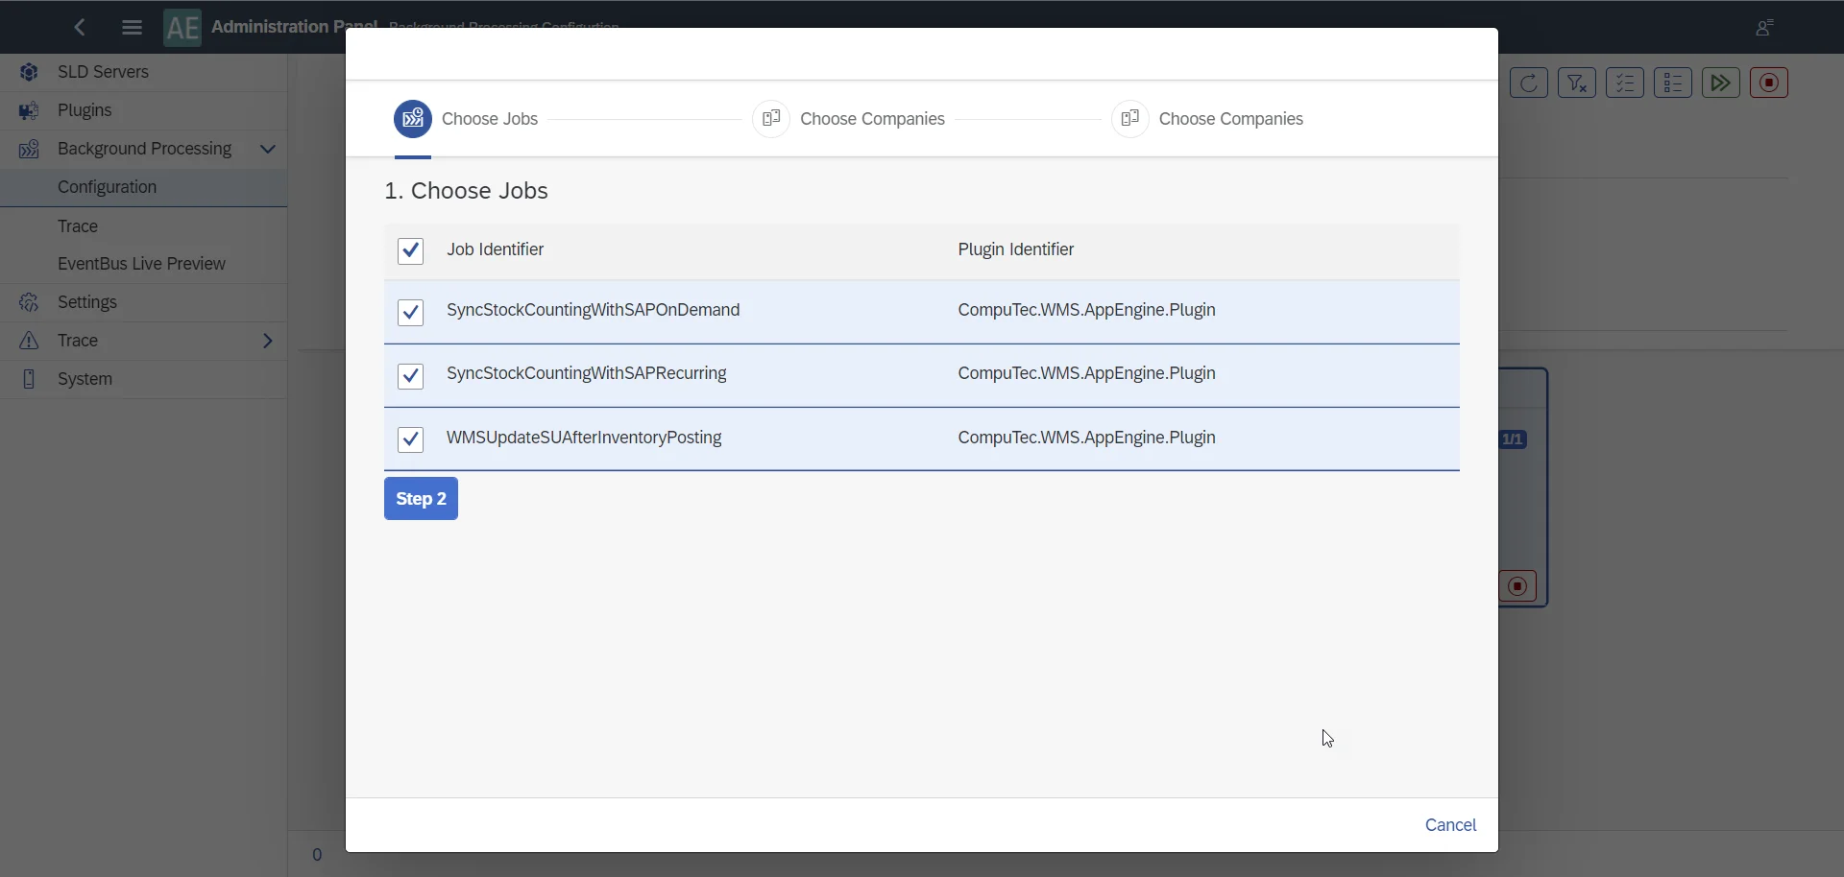Viewport: 1844px width, 877px height.
Task: Click the user profile icon
Action: [1764, 28]
